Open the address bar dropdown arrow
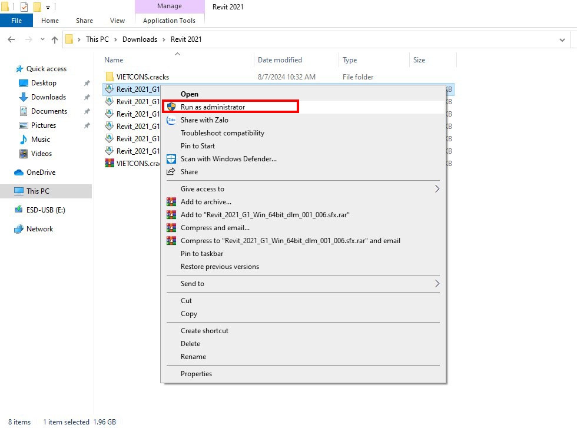Viewport: 577px width, 428px height. (562, 39)
